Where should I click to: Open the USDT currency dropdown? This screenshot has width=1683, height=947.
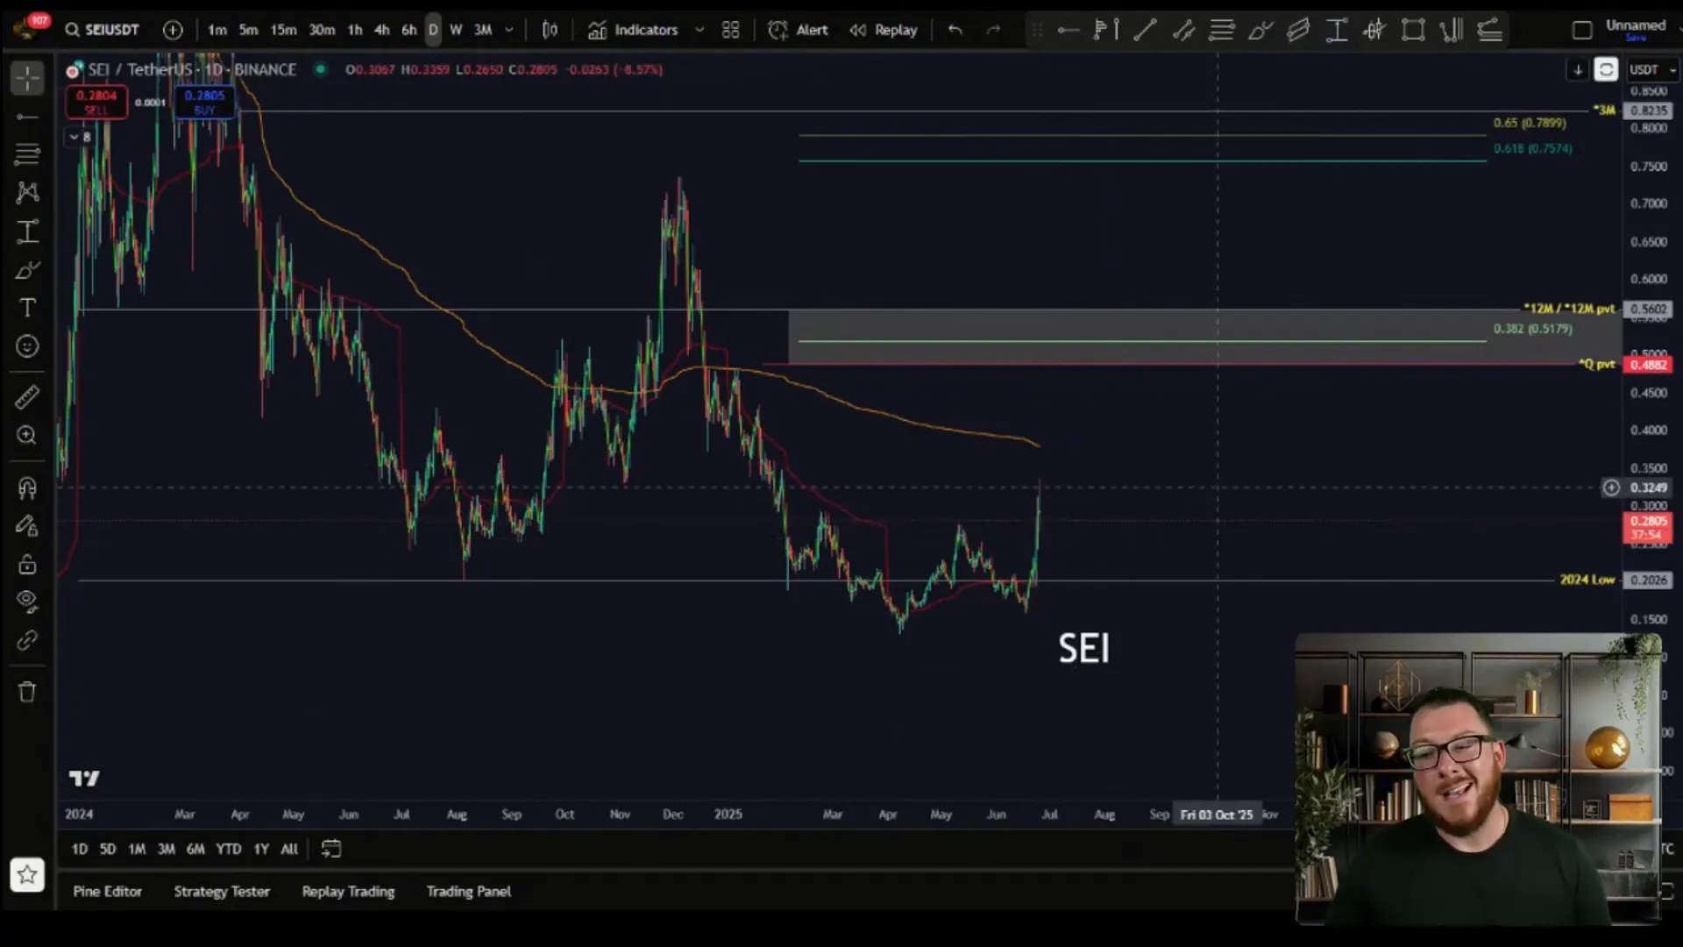(1651, 70)
